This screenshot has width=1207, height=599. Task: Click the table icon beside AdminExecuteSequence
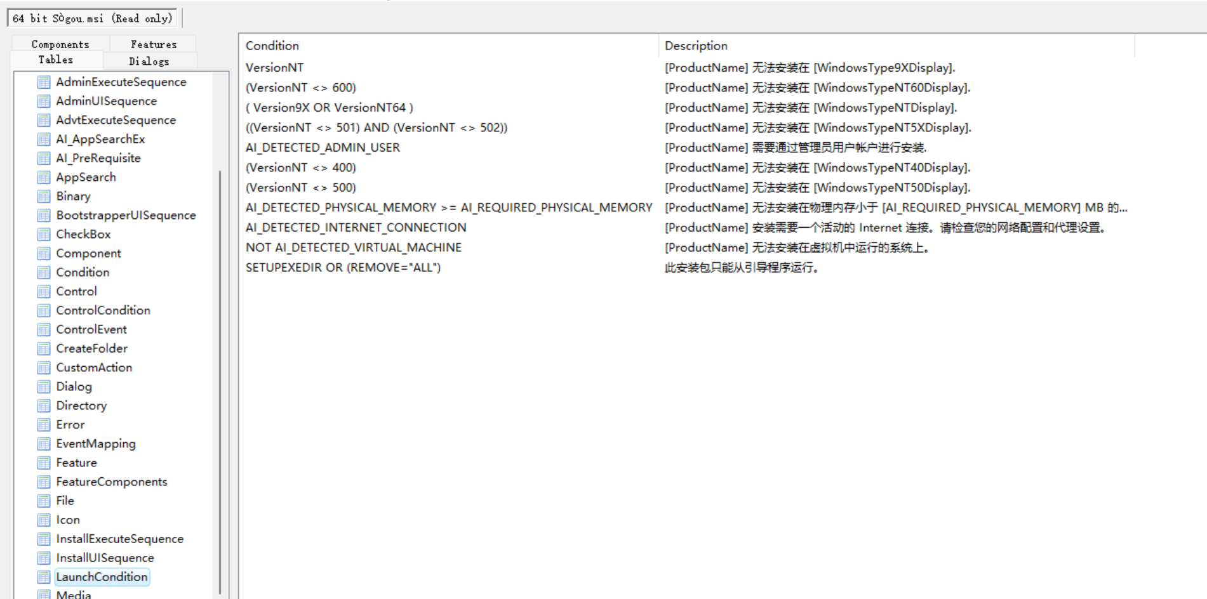(44, 82)
